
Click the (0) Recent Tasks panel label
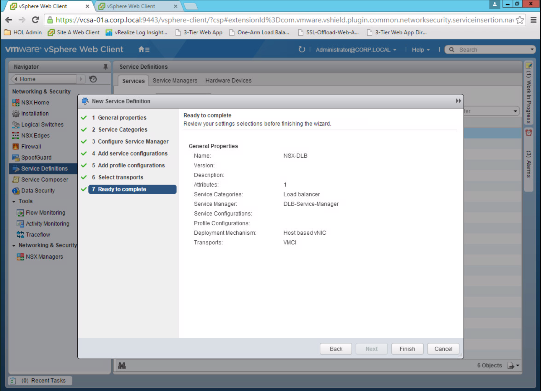44,381
